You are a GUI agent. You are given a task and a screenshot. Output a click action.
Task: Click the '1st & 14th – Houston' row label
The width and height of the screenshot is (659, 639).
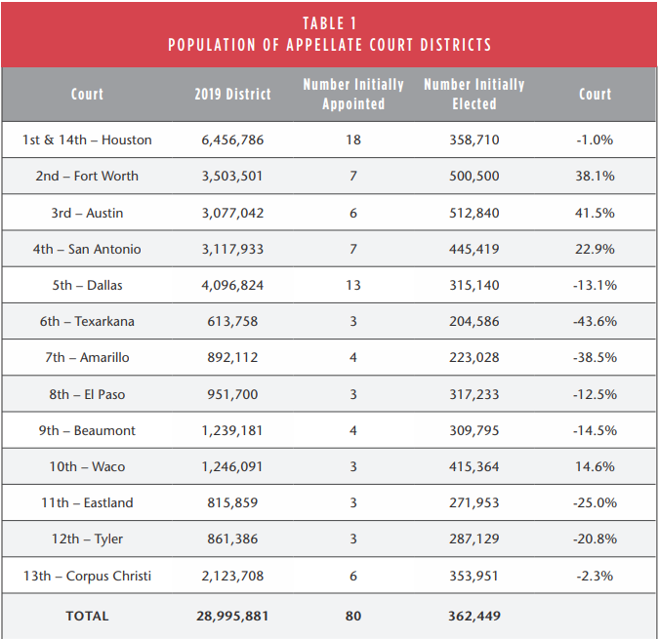(x=87, y=140)
